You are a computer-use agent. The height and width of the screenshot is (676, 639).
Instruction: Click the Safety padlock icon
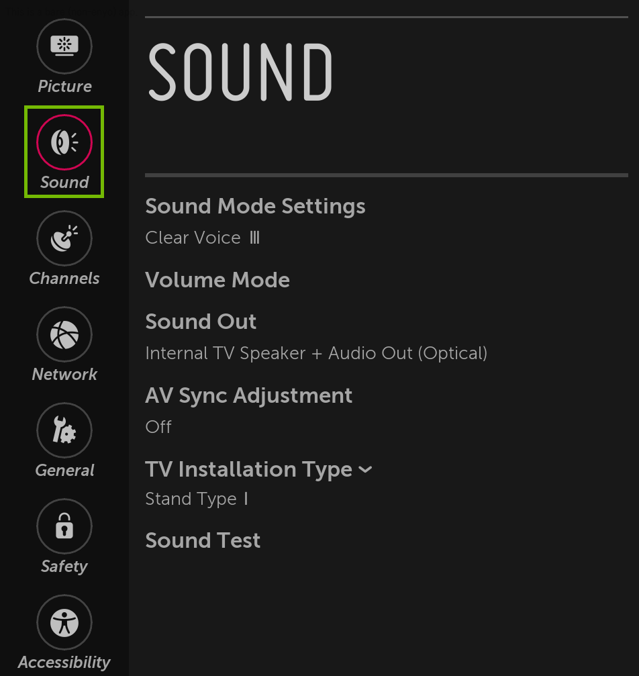tap(64, 526)
